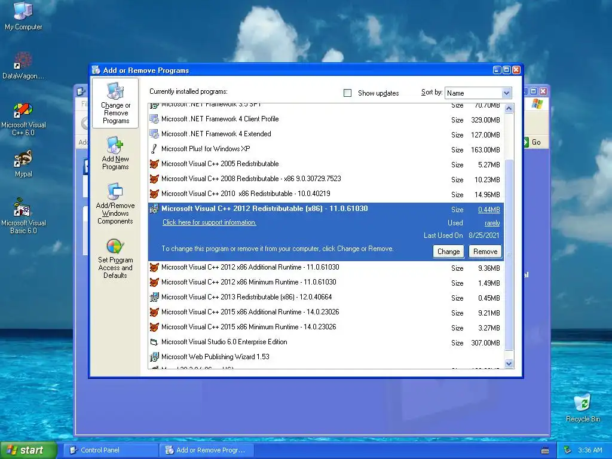Click the 'rarely' used frequency link
The image size is (612, 459).
492,224
